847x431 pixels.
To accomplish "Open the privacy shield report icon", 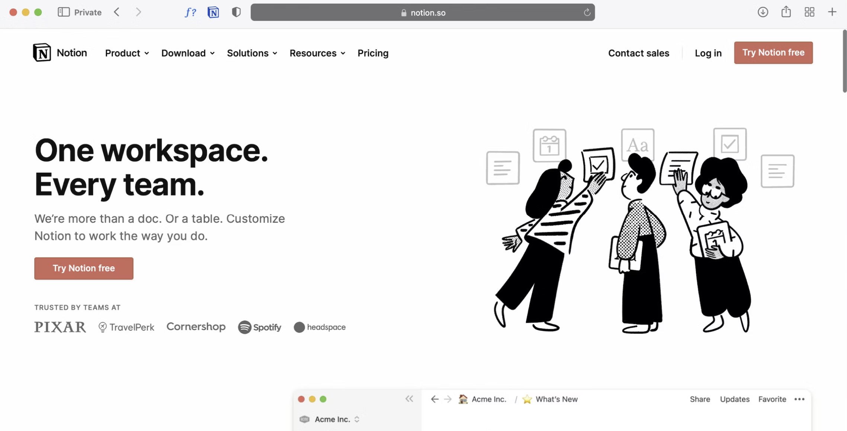I will tap(236, 12).
